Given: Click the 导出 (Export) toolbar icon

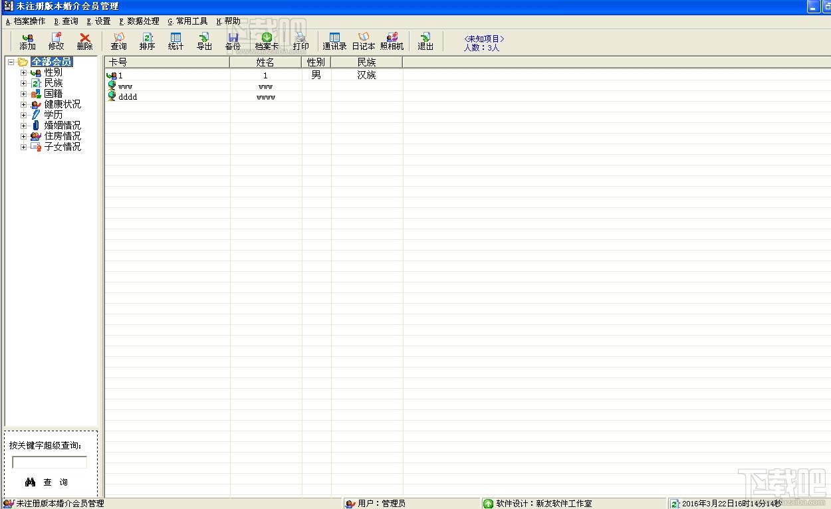Looking at the screenshot, I should pyautogui.click(x=204, y=41).
